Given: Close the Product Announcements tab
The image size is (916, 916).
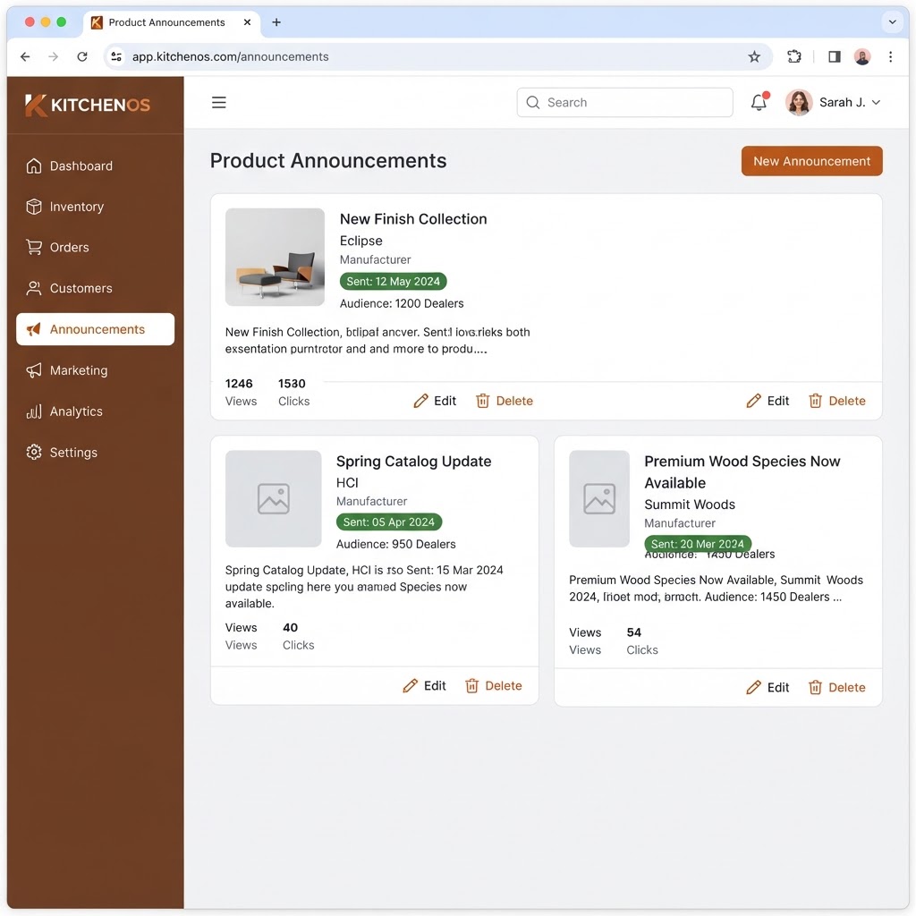Looking at the screenshot, I should tap(247, 22).
